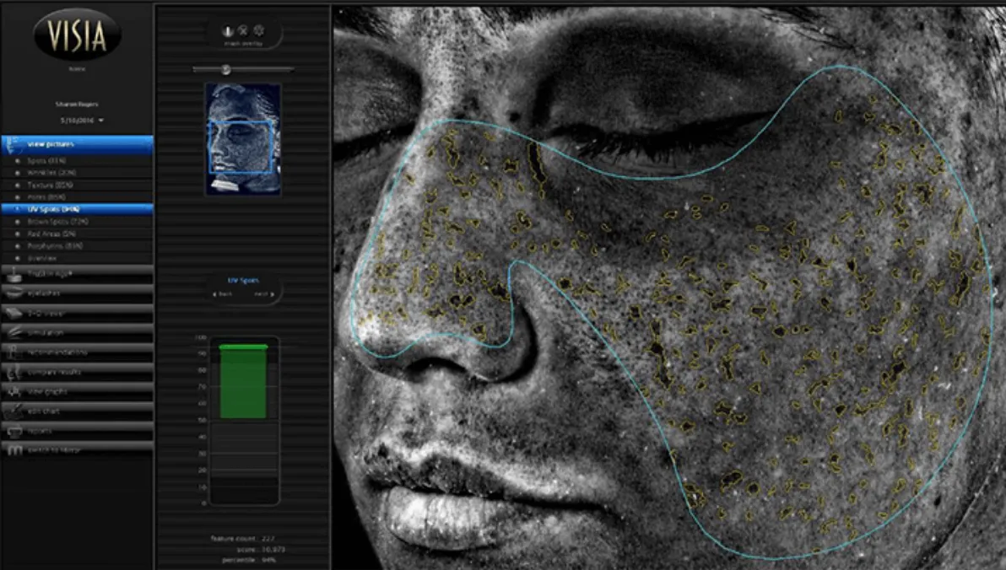Toggle the middle mask overlay button
The width and height of the screenshot is (1006, 570).
tap(242, 30)
